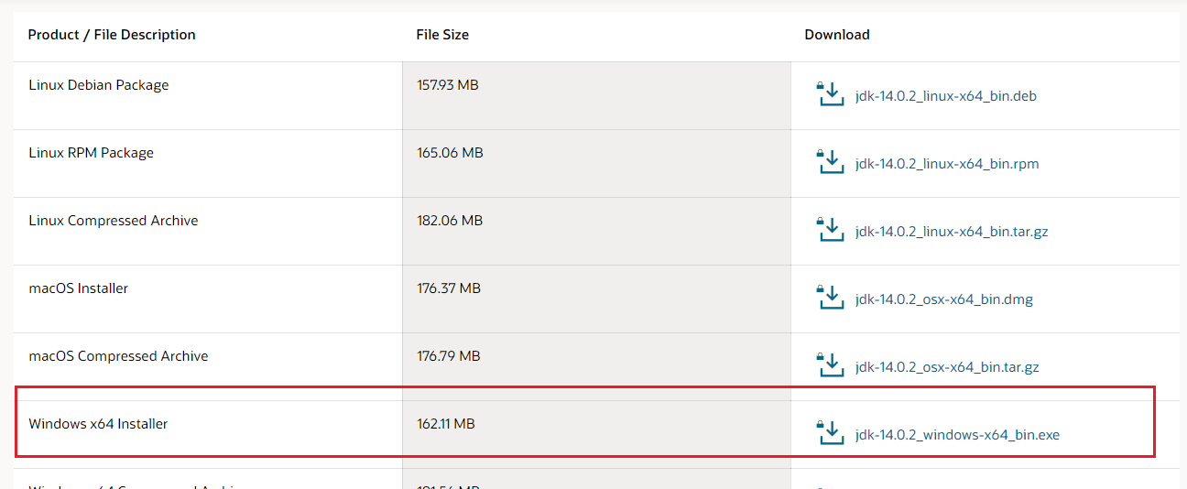This screenshot has height=489, width=1187.
Task: Click download icon beside linux-x64_bin.tar.gz
Action: (x=829, y=230)
